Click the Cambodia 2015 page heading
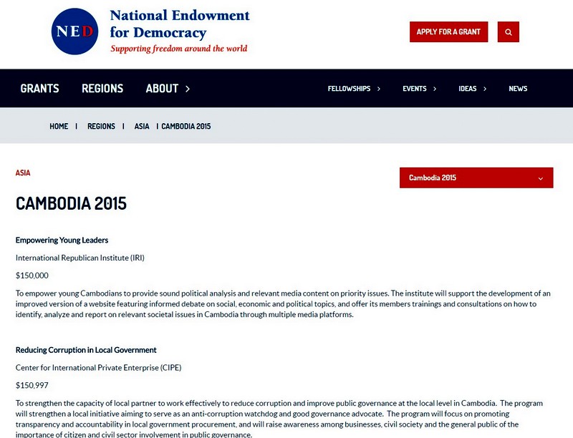 (71, 203)
